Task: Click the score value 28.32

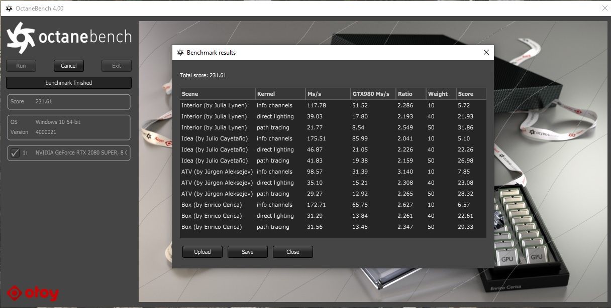Action: click(466, 194)
